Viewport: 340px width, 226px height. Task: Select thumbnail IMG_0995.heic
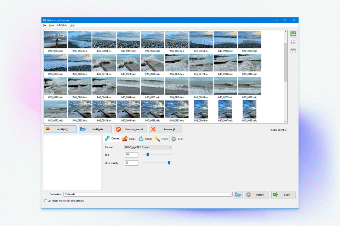177,109
